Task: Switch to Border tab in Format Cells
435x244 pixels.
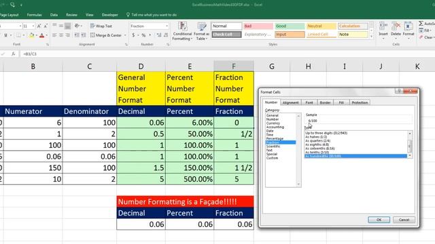Action: point(325,102)
